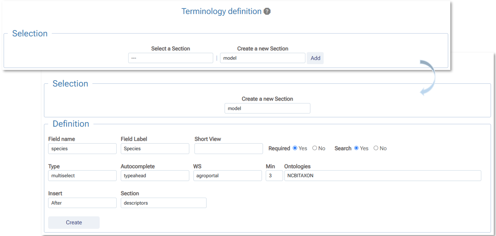Click the Min value field
496x236 pixels.
coord(274,176)
